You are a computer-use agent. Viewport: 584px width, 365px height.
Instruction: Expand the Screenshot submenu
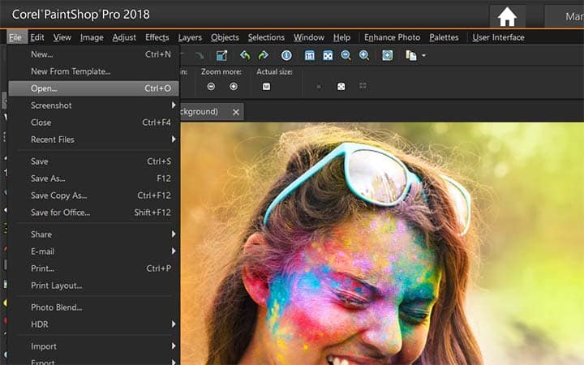pyautogui.click(x=93, y=105)
